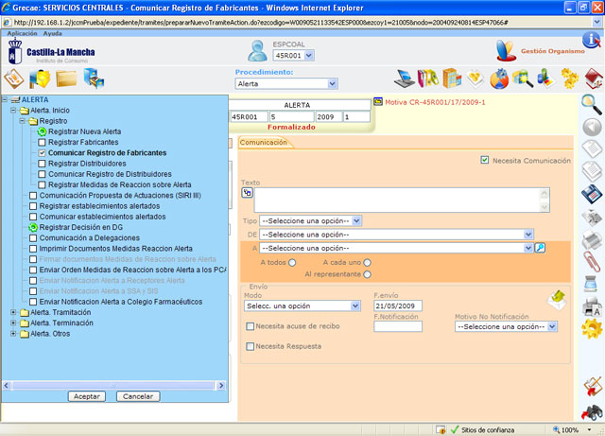Image resolution: width=605 pixels, height=436 pixels.
Task: Click the colorful binders toolbar icon
Action: 428,78
